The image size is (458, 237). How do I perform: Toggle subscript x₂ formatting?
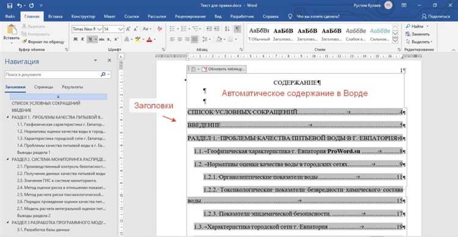tap(109, 39)
